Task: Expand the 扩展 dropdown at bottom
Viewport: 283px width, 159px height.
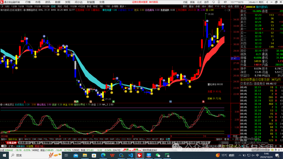Action: pyautogui.click(x=12, y=146)
